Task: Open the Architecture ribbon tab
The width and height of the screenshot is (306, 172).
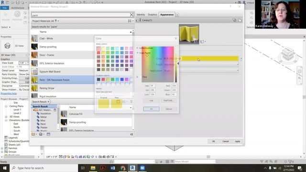Action: coord(18,8)
